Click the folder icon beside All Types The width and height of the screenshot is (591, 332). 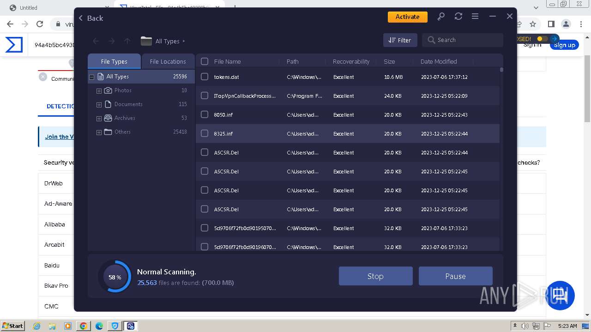pyautogui.click(x=146, y=41)
